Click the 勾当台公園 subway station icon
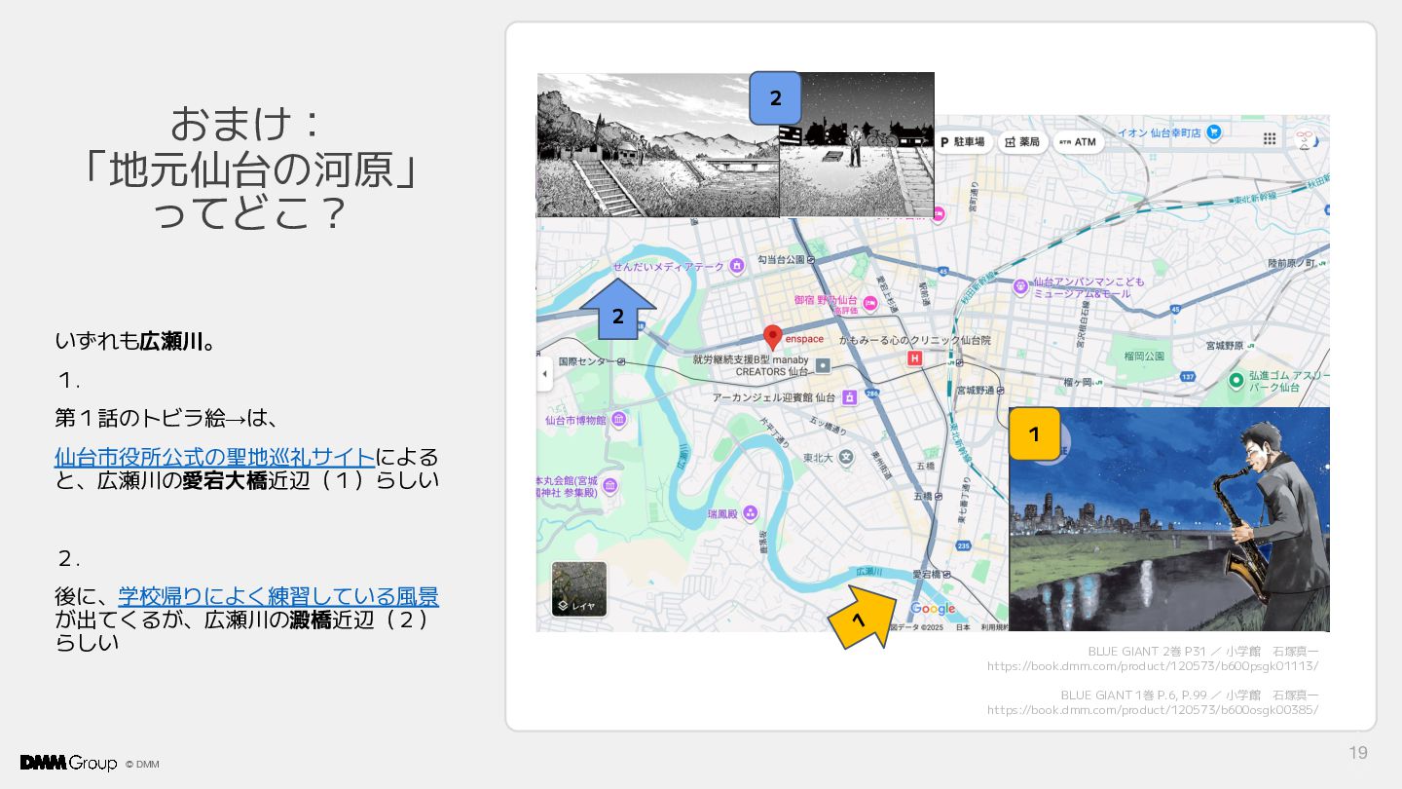This screenshot has height=789, width=1402. 812,260
